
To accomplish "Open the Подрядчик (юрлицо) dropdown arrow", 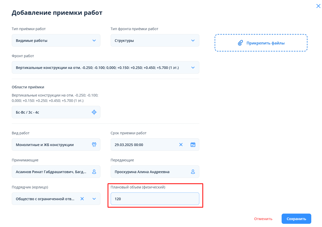I will pos(94,199).
